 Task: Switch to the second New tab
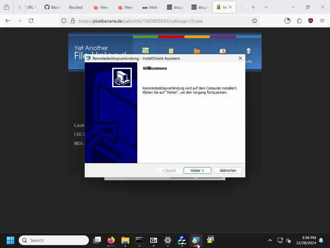coord(125,7)
